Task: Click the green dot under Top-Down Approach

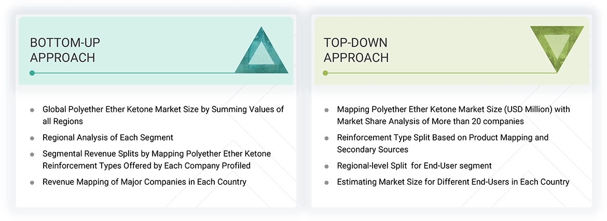Action: coord(325,73)
